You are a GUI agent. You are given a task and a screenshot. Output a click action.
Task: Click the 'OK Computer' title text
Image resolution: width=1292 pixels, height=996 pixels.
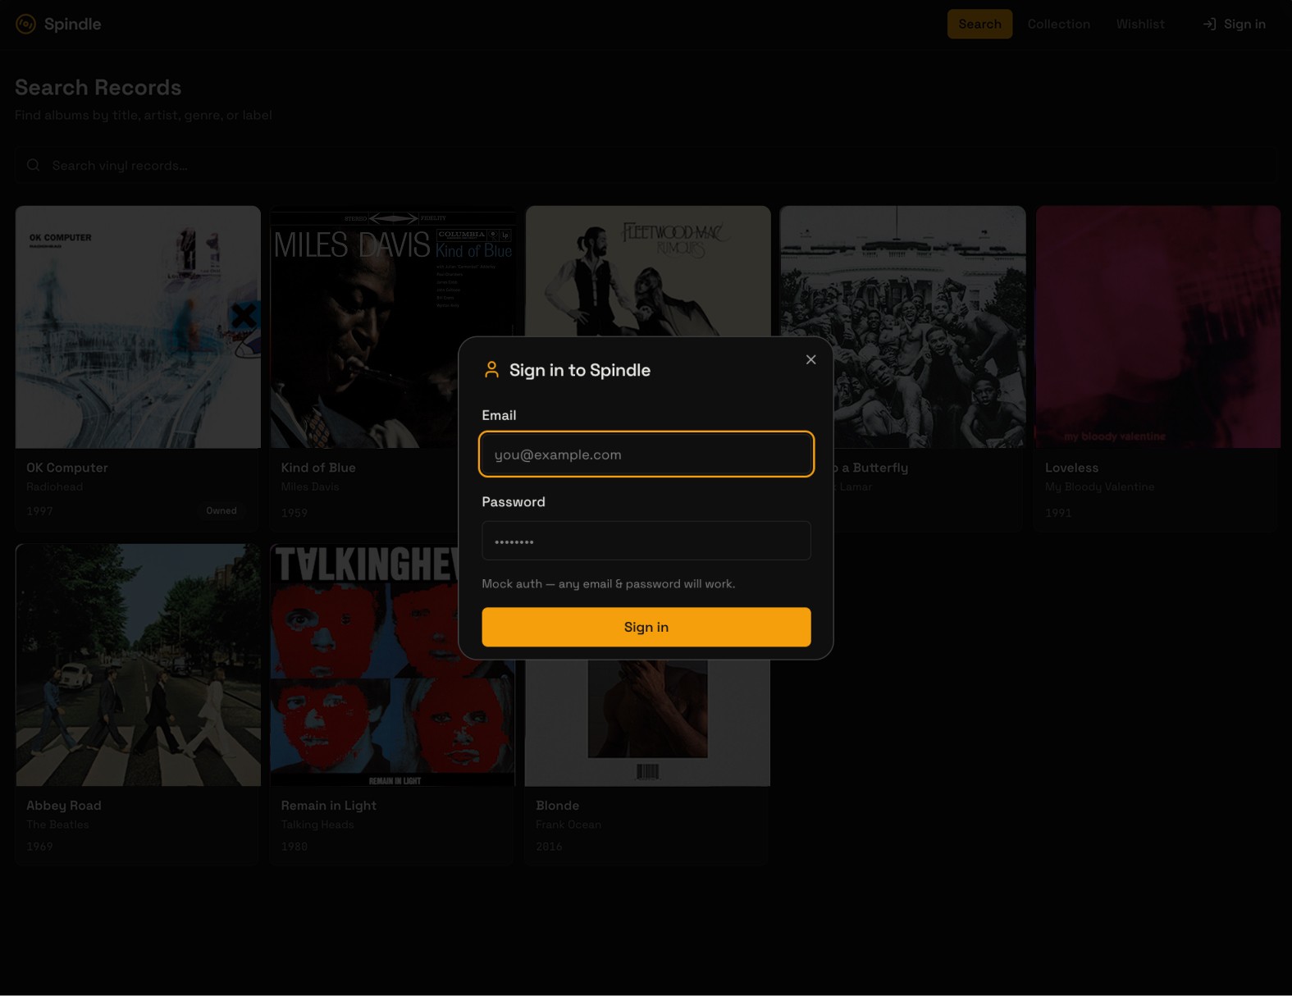(67, 468)
